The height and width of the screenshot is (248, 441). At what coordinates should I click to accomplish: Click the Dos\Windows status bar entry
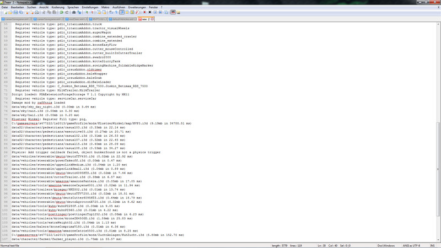tap(386, 246)
